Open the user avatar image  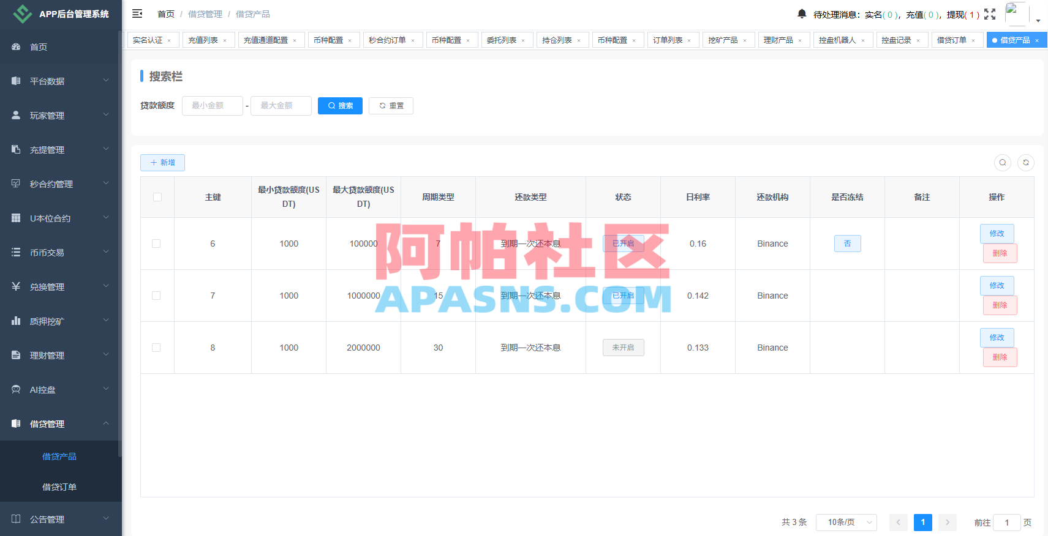[1017, 14]
